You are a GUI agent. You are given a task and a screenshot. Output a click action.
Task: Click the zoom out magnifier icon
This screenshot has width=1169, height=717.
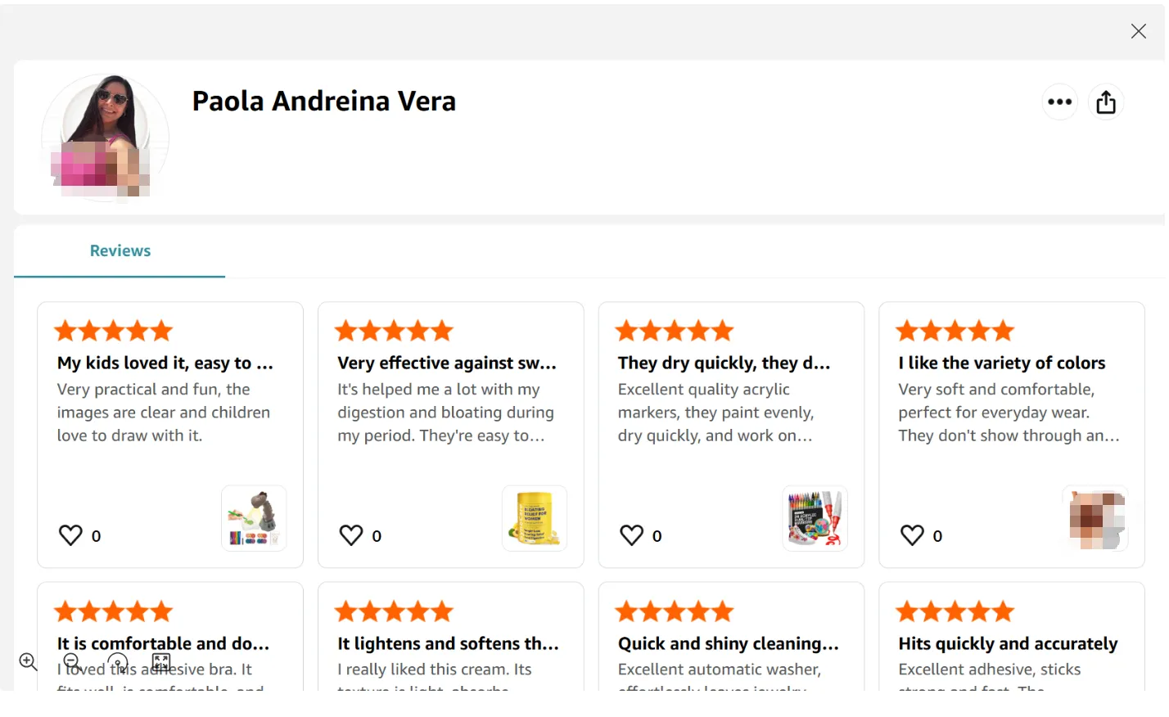click(72, 661)
